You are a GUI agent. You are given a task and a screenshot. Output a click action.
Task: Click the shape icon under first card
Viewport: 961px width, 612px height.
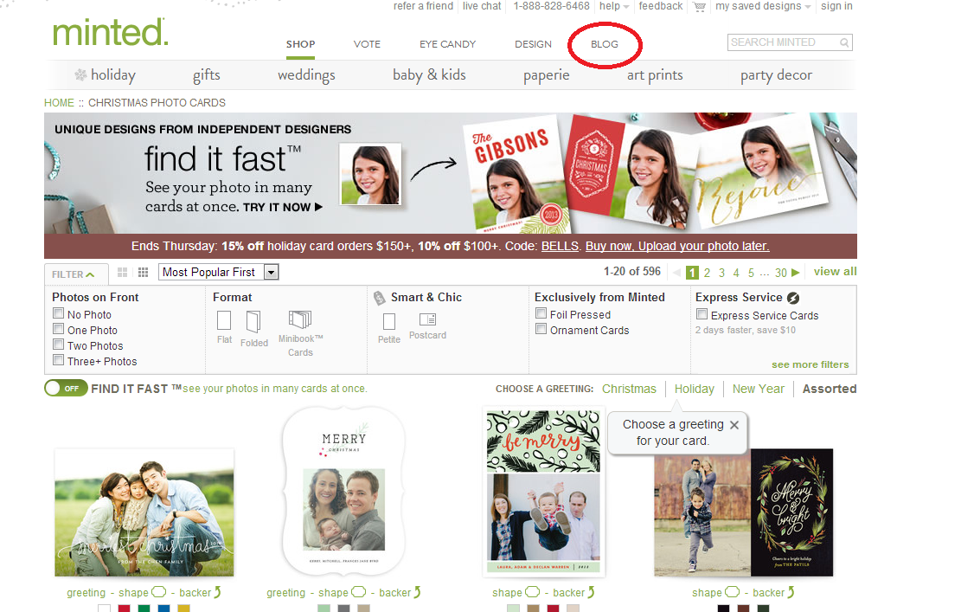point(159,592)
